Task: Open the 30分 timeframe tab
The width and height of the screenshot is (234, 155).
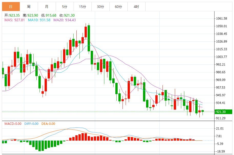Action: tap(100, 7)
